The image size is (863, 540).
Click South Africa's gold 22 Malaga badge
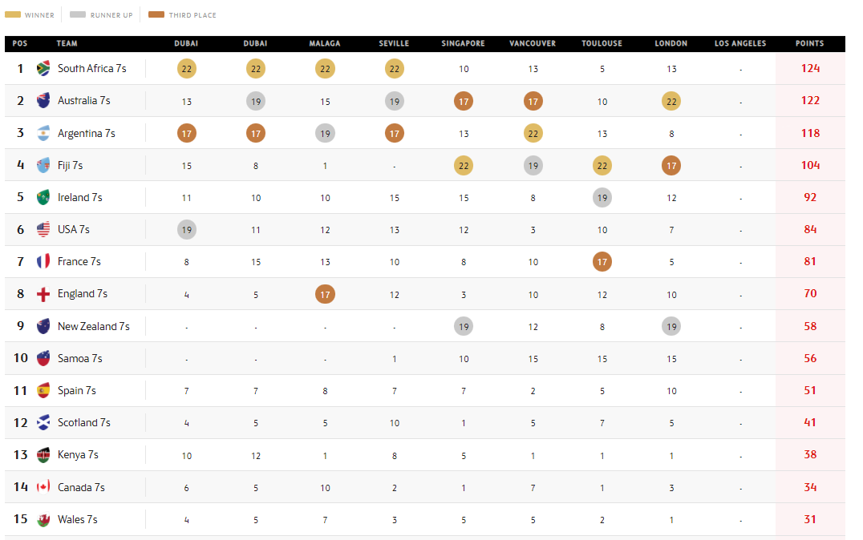click(x=325, y=69)
